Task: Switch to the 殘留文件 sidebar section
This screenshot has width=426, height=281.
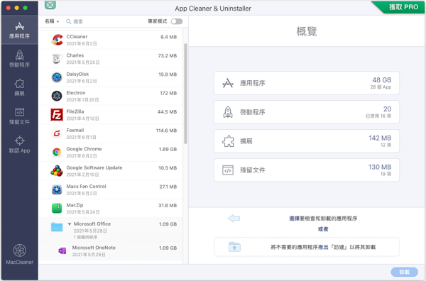Action: point(19,116)
